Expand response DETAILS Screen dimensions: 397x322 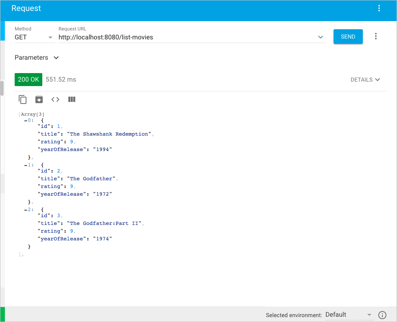[x=365, y=80]
